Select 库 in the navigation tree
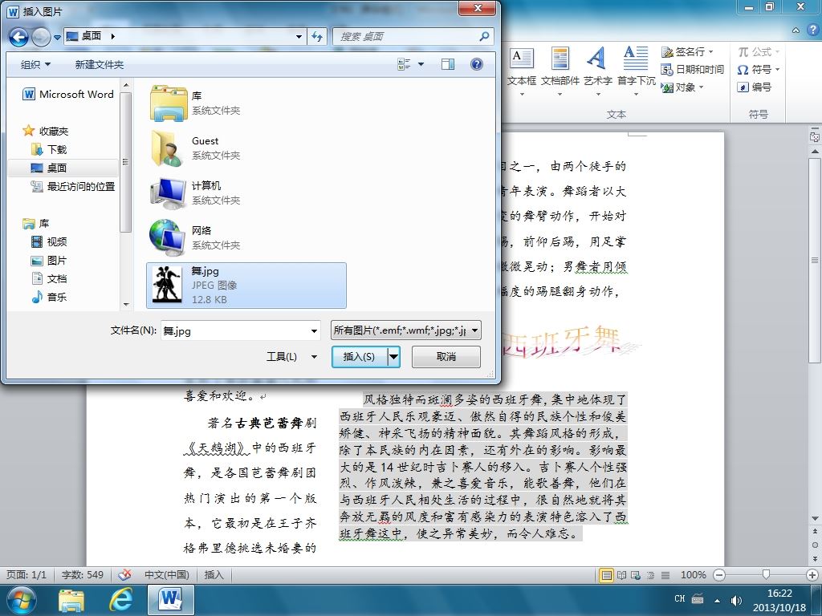This screenshot has height=616, width=822. 36,224
